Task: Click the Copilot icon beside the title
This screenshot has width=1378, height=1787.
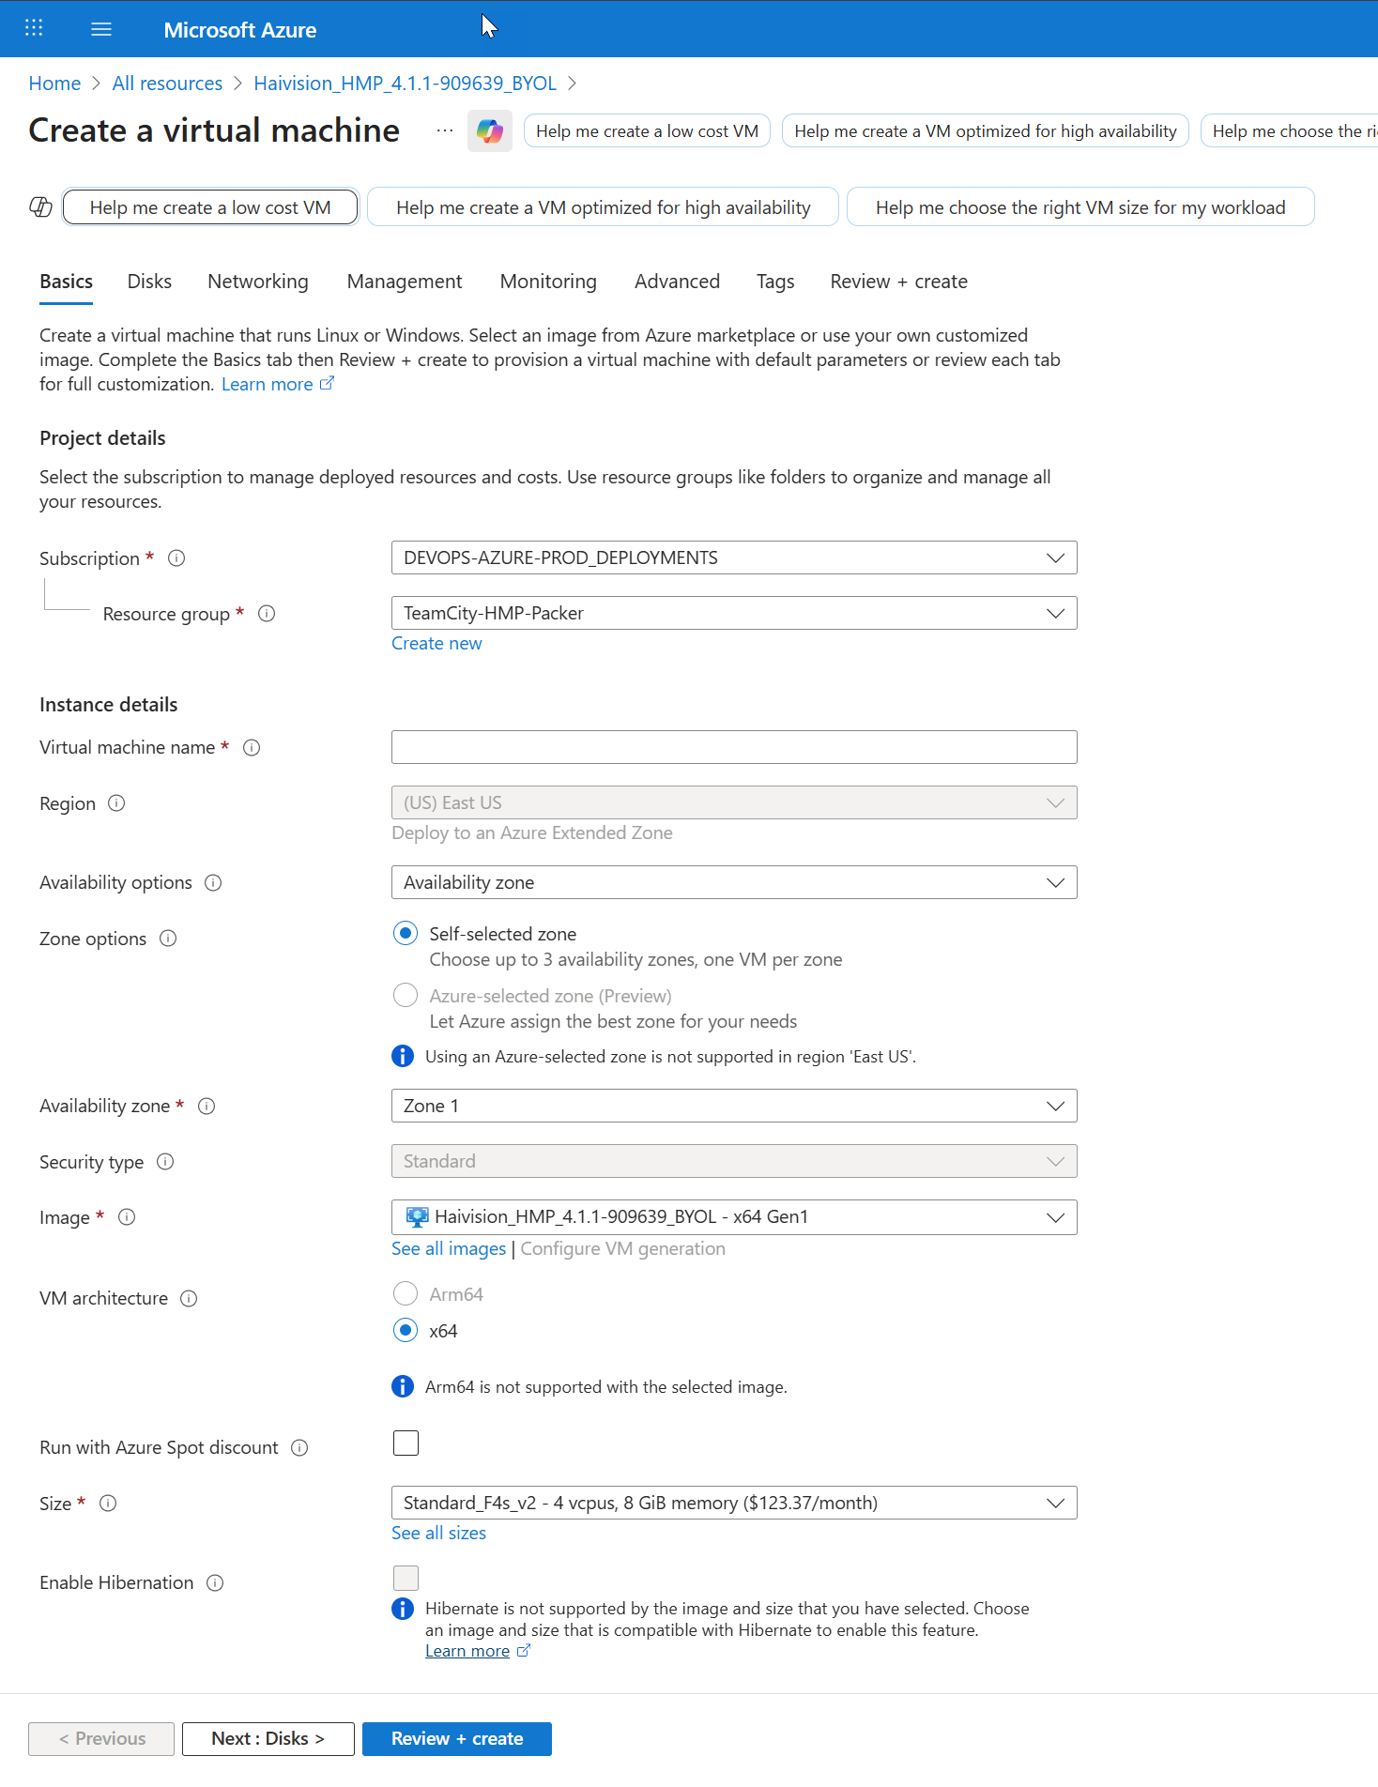Action: [489, 131]
